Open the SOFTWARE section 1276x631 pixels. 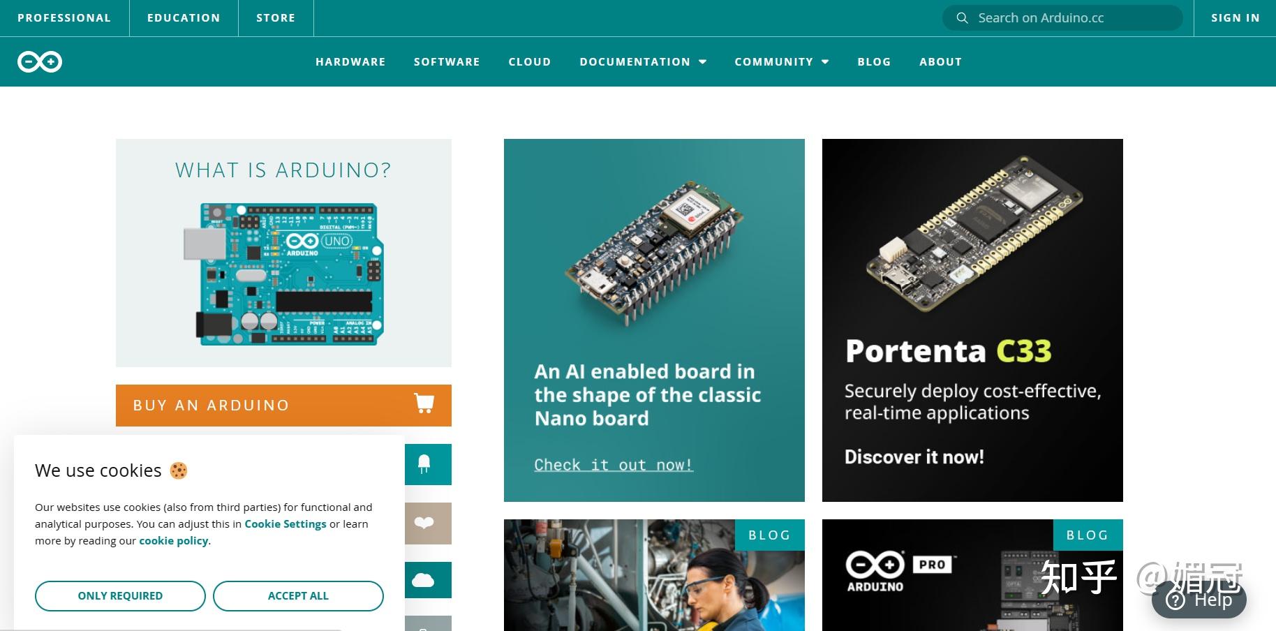tap(447, 61)
